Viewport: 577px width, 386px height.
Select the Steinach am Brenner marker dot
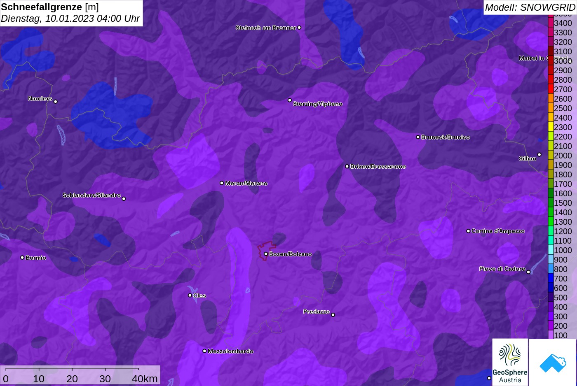click(299, 28)
